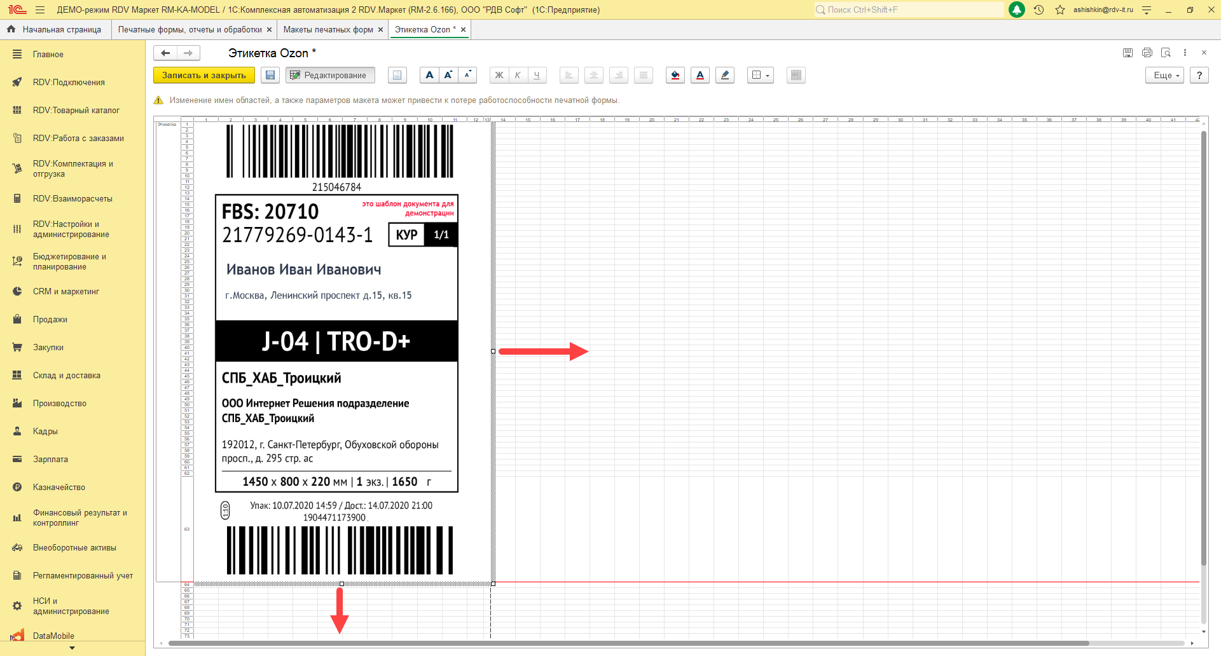
Task: Click the printer icon to print
Action: pyautogui.click(x=1147, y=53)
